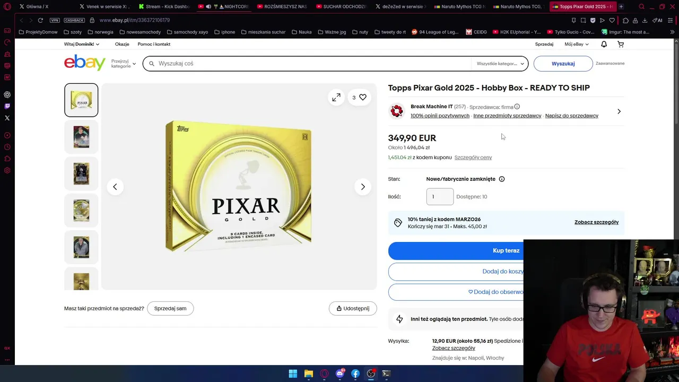Open condition info icon next to Nowe
679x382 pixels.
[x=502, y=179]
